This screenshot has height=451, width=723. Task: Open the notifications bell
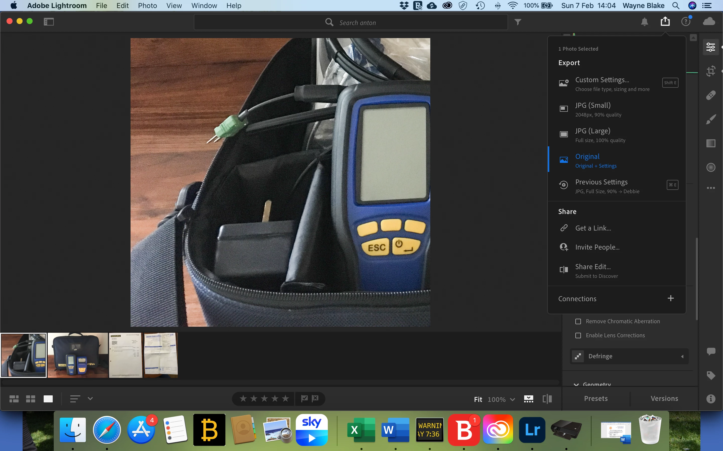(644, 22)
